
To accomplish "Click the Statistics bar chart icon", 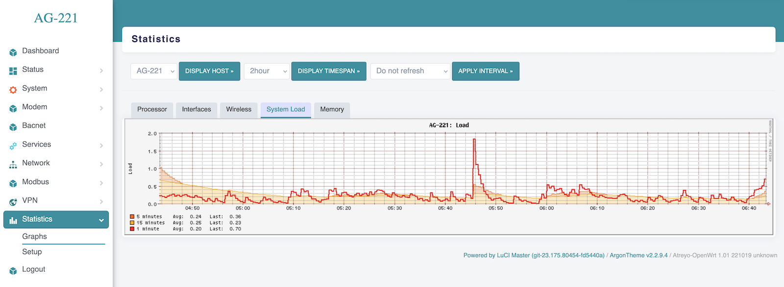I will coord(13,220).
